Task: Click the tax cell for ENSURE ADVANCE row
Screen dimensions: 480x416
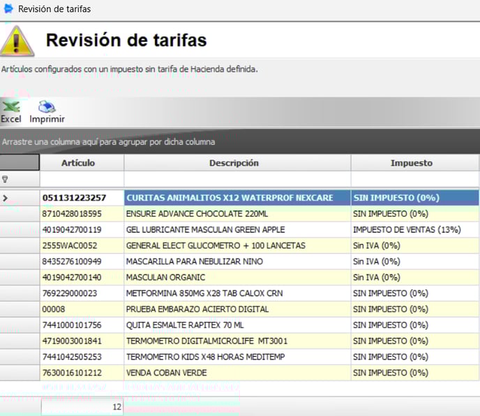Action: click(x=415, y=214)
